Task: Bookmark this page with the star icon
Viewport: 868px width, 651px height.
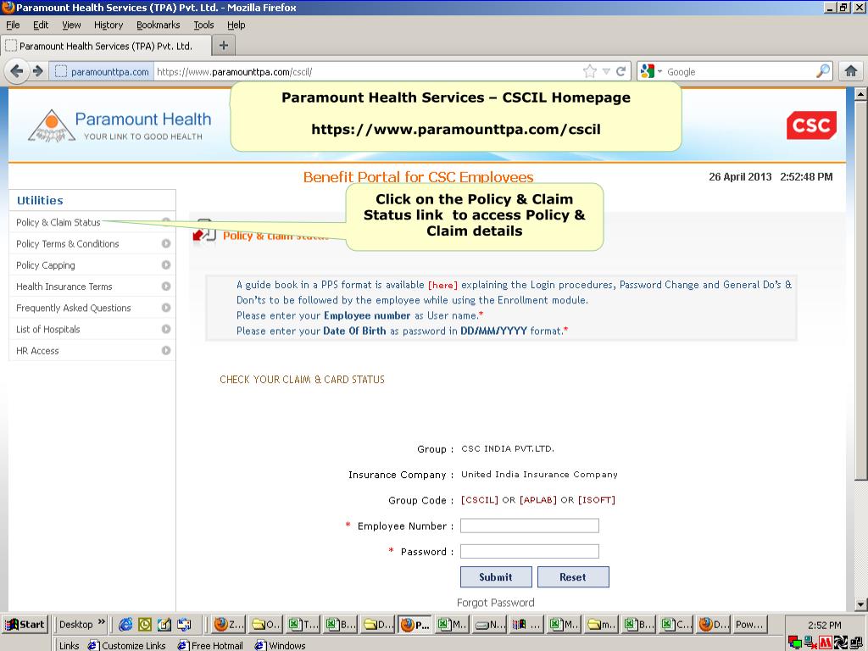Action: click(590, 71)
